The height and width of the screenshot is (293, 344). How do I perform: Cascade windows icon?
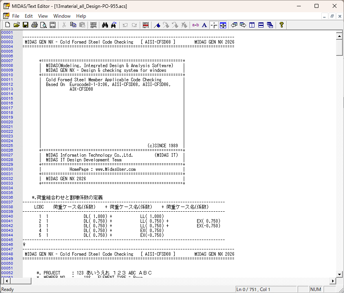pyautogui.click(x=270, y=25)
